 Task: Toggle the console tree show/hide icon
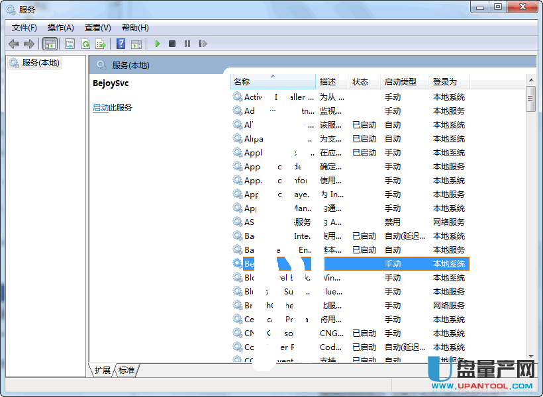pyautogui.click(x=50, y=44)
